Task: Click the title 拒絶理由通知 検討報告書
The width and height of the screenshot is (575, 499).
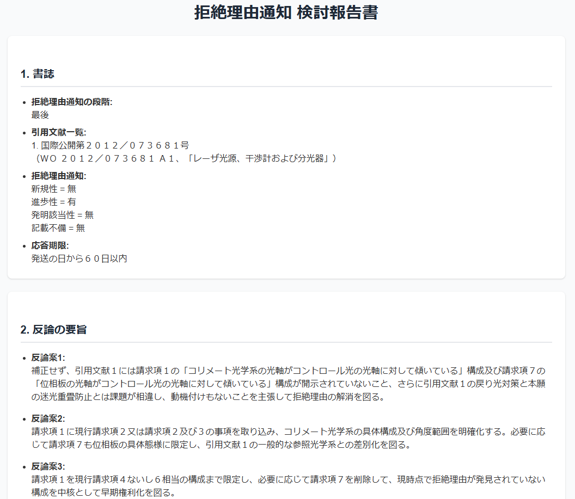Action: tap(286, 13)
